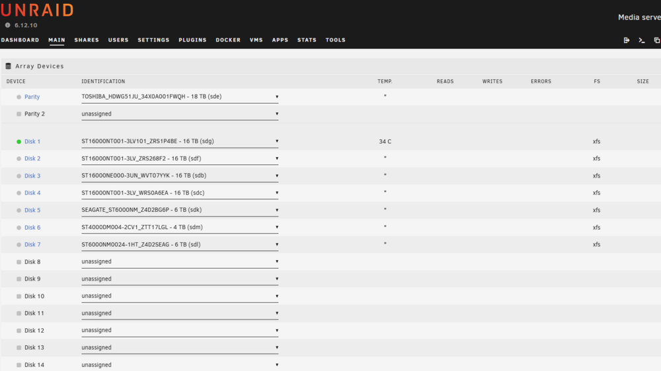This screenshot has width=661, height=371.
Task: Open the Disk 9 unassigned dropdown
Action: (x=180, y=279)
